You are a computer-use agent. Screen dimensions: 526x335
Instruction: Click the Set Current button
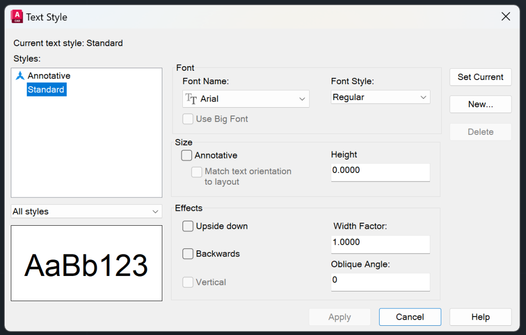click(480, 77)
